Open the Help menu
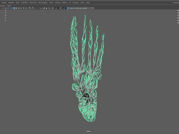Screen dimensions: 179x134 point(88,3)
